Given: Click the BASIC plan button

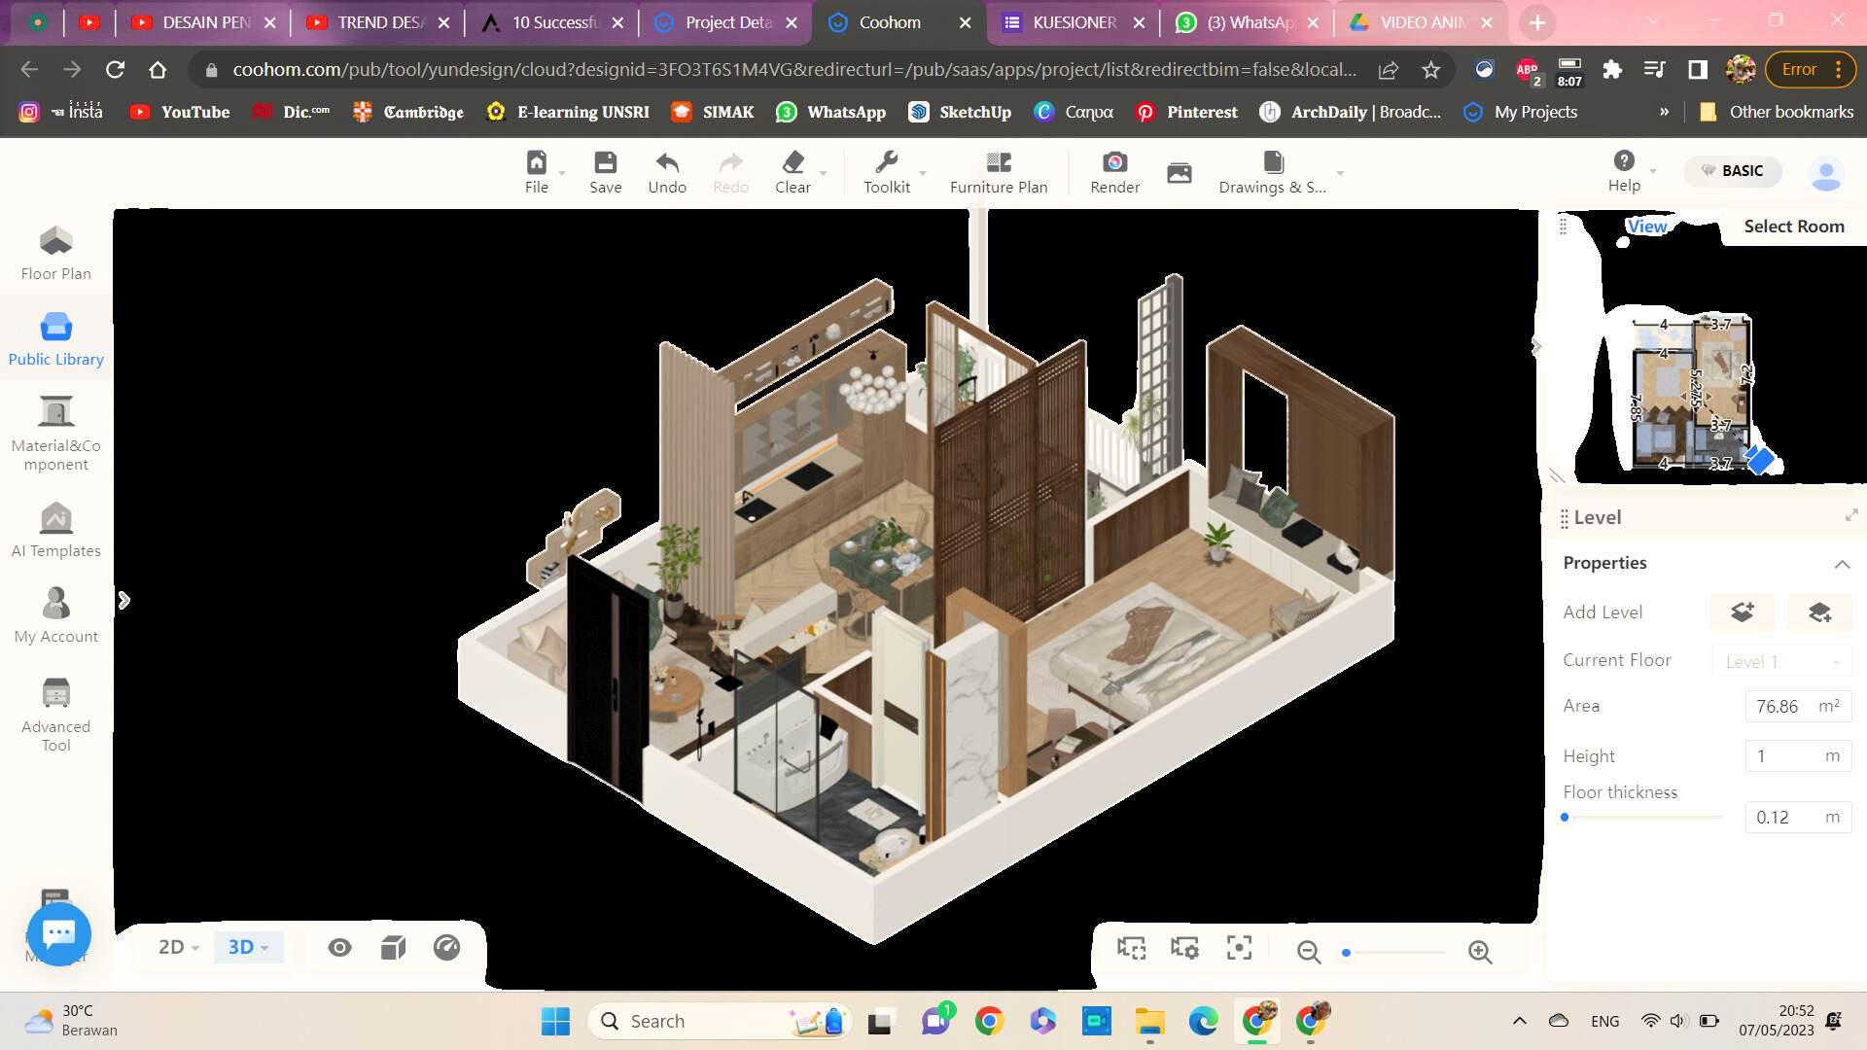Looking at the screenshot, I should [x=1731, y=171].
